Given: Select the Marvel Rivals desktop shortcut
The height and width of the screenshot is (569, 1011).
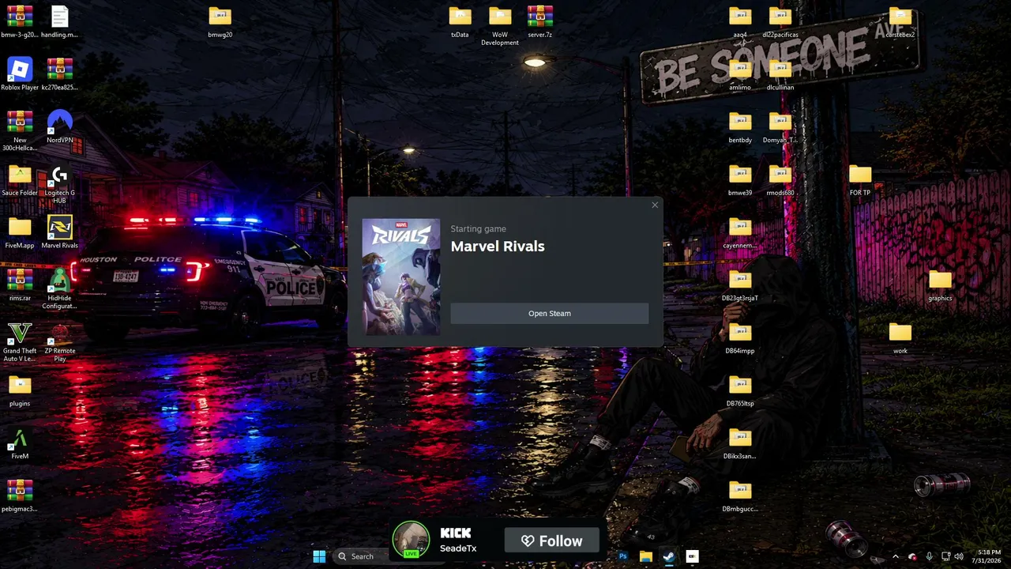Looking at the screenshot, I should (59, 232).
